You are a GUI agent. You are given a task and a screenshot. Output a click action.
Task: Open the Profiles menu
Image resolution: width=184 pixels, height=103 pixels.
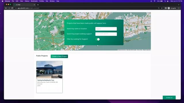42,1
